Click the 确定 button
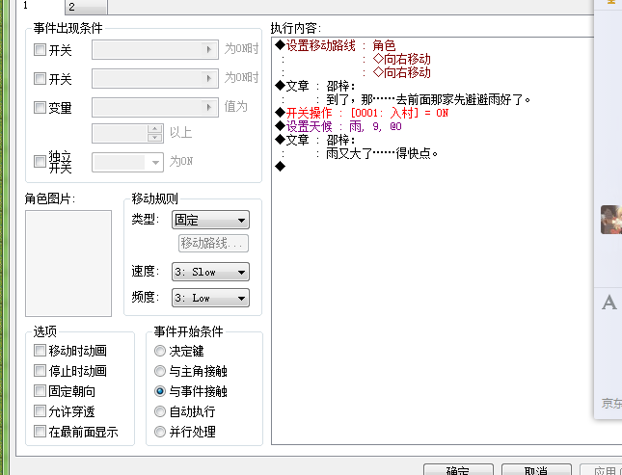This screenshot has width=622, height=475. [x=458, y=470]
